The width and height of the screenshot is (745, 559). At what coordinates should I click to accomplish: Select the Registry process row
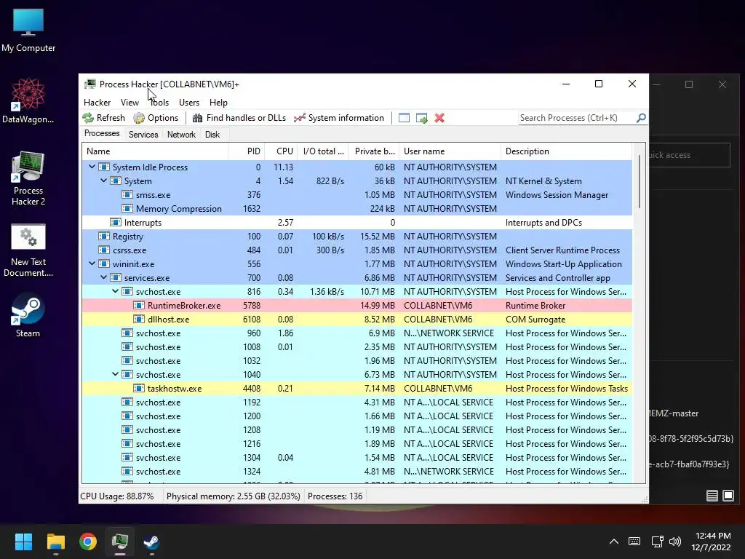click(x=357, y=237)
